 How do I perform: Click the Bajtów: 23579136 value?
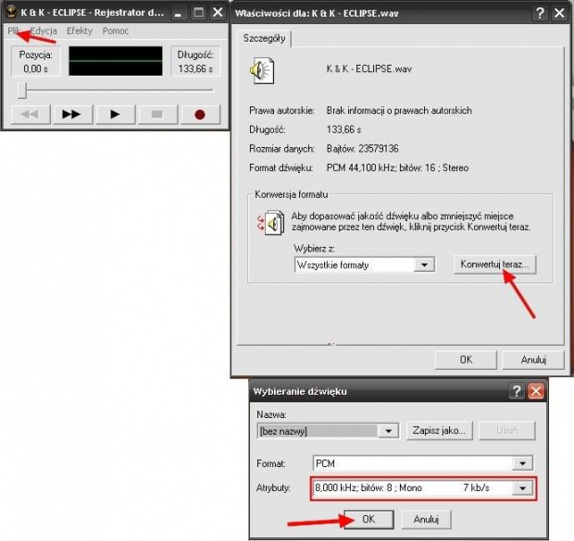coord(362,149)
